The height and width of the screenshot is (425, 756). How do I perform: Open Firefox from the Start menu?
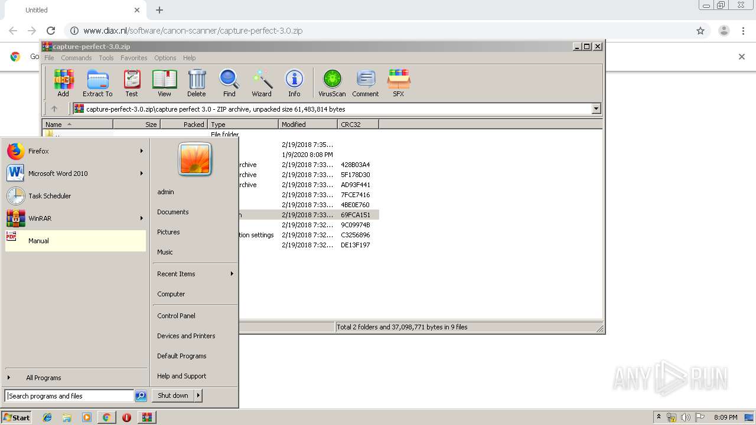(76, 151)
